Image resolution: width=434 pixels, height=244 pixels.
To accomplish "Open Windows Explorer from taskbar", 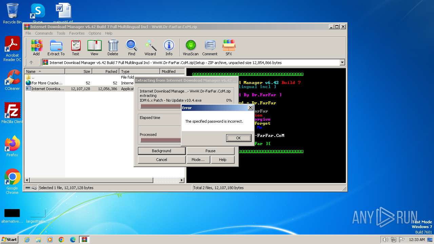I will (38, 240).
